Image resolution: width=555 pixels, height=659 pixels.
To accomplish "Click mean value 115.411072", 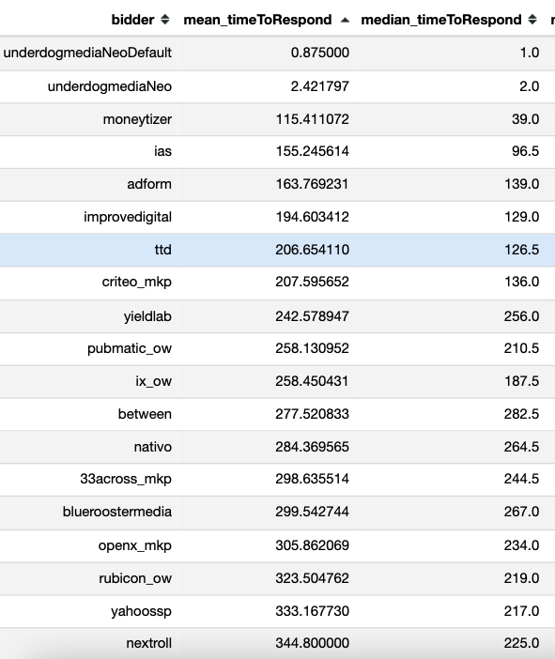I will [313, 119].
